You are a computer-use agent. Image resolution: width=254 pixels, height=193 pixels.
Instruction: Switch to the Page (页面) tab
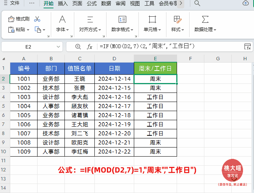pyautogui.click(x=77, y=3)
